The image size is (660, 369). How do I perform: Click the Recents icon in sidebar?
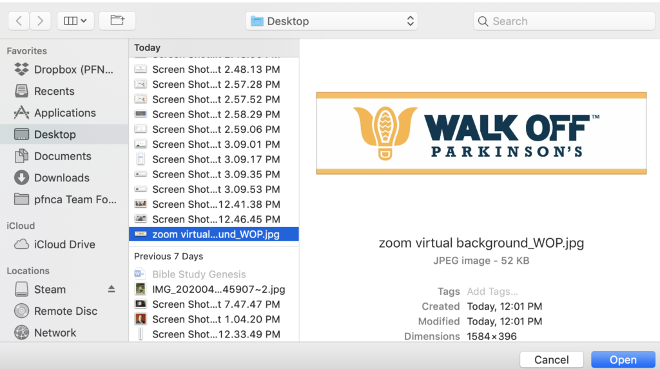[21, 91]
